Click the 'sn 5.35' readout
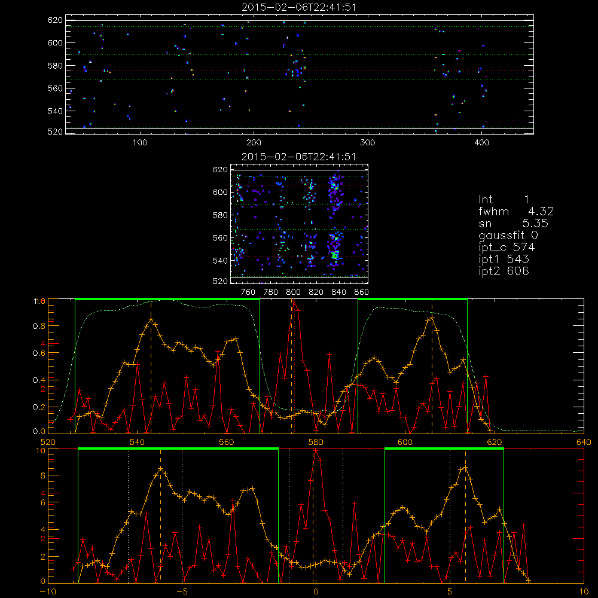This screenshot has height=598, width=598. [513, 223]
